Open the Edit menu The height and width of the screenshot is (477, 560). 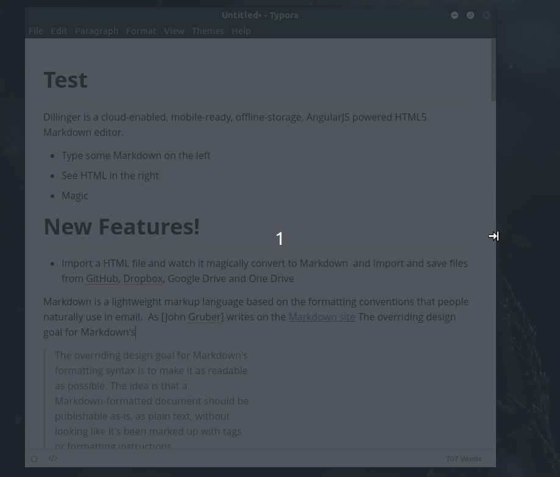58,30
